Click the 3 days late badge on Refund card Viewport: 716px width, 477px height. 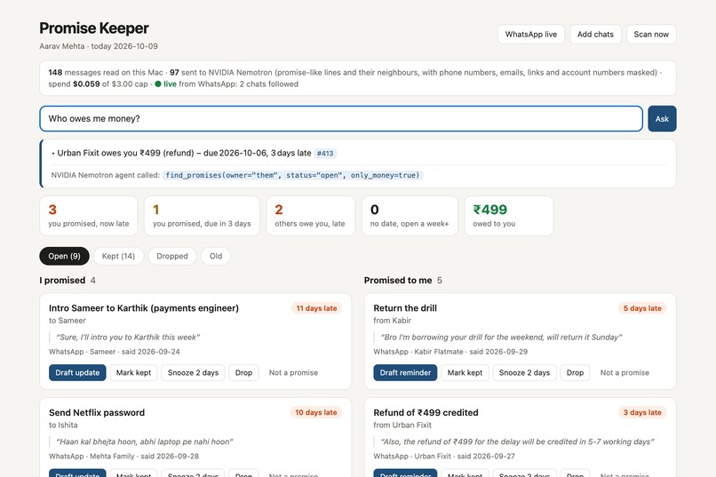[x=642, y=412]
